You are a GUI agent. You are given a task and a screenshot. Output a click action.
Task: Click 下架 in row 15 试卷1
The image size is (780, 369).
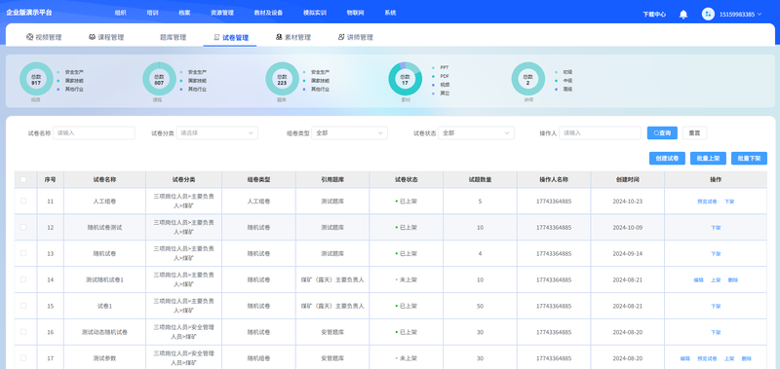pyautogui.click(x=716, y=306)
